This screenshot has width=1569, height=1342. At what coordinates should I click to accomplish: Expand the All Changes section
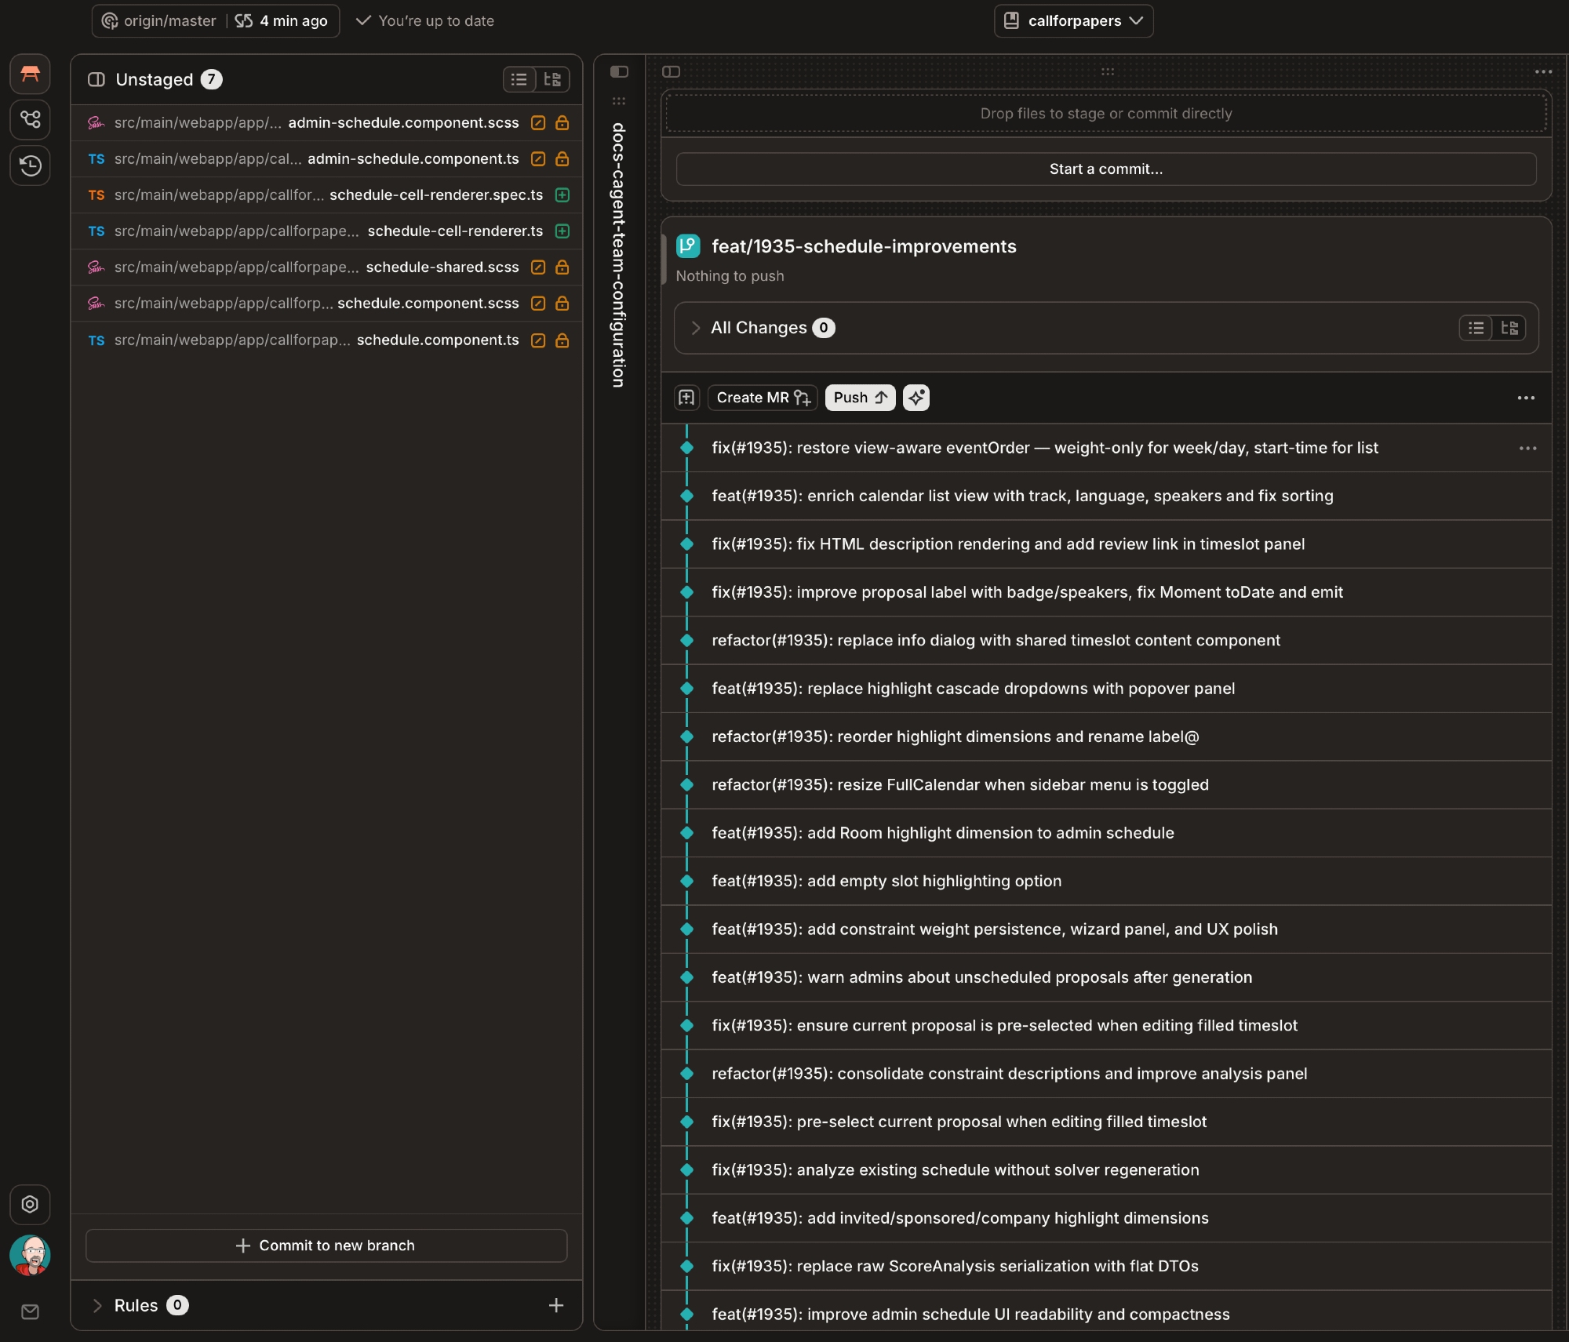point(695,328)
